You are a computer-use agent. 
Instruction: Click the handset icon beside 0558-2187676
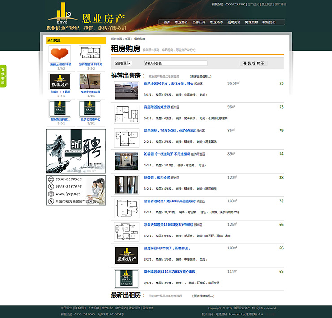pos(51,187)
